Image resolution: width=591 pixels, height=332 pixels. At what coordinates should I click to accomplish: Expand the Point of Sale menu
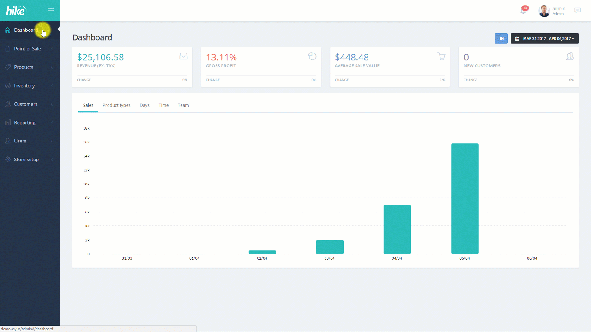(30, 48)
